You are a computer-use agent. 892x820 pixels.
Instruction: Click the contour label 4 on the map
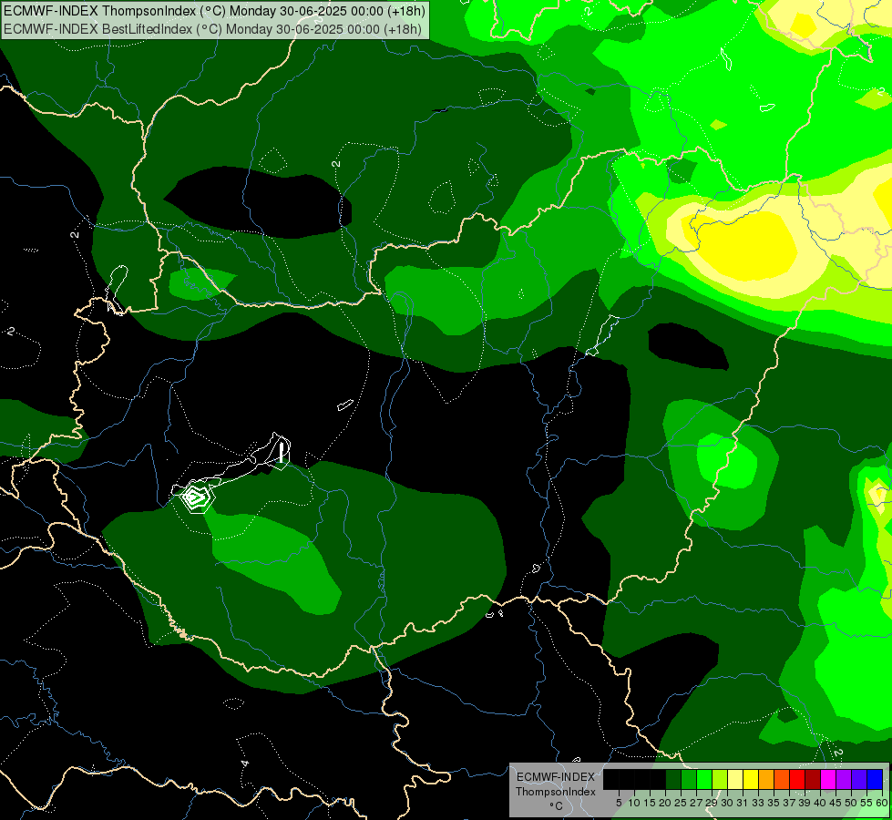pyautogui.click(x=244, y=764)
